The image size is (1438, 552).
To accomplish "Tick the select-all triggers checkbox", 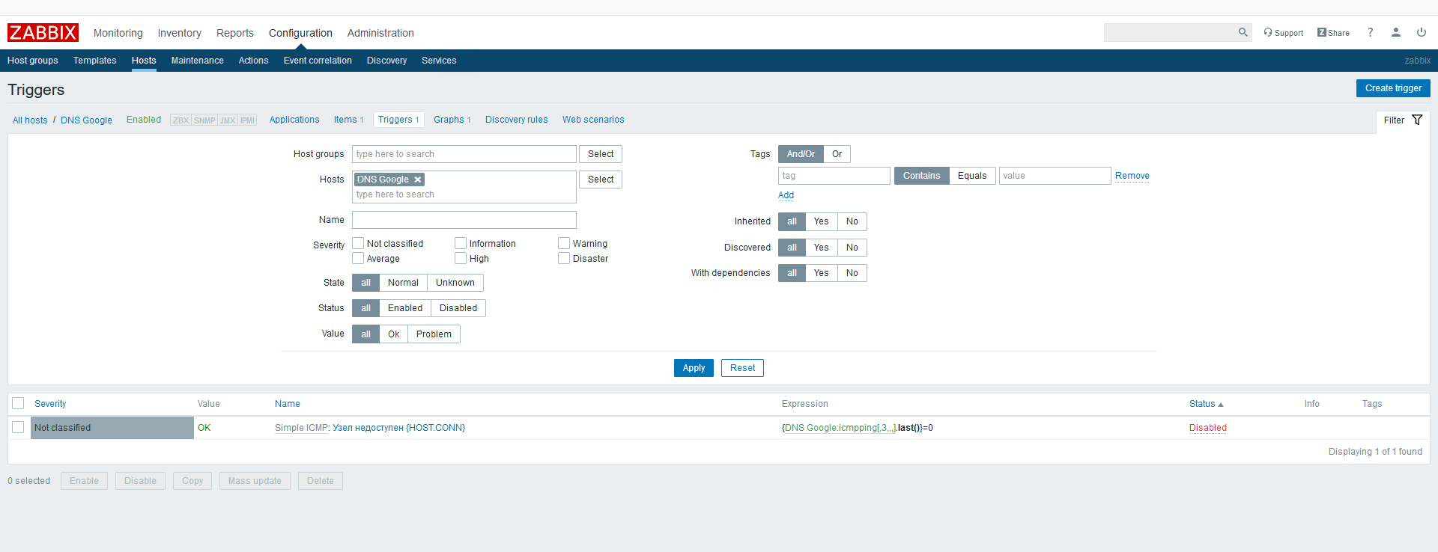I will [x=18, y=403].
